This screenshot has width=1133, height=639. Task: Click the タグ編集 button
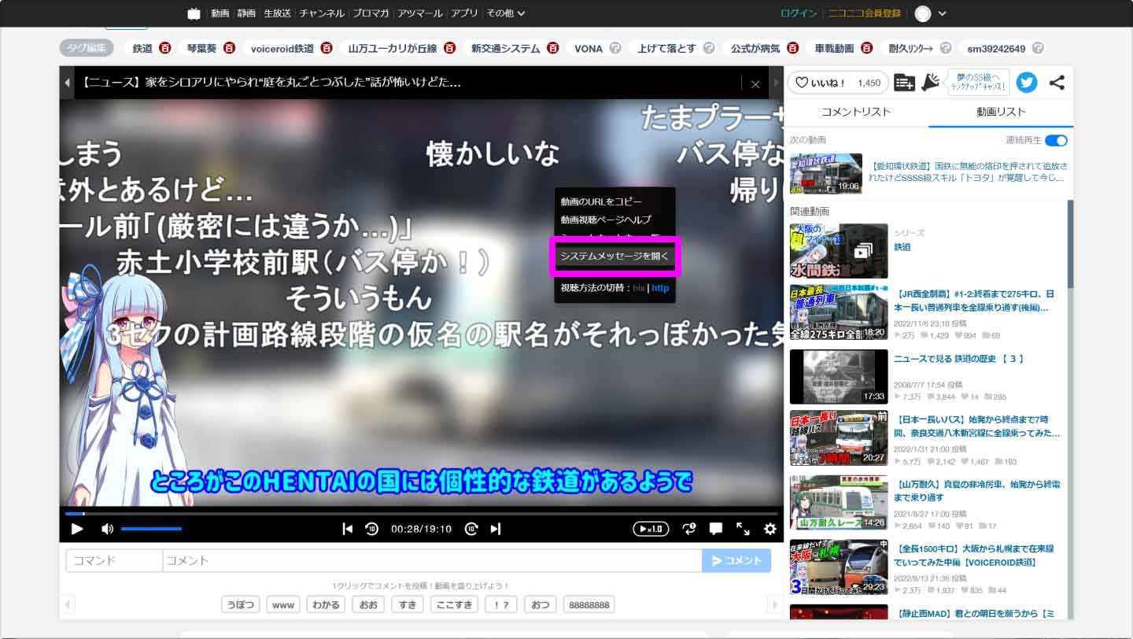(x=87, y=48)
